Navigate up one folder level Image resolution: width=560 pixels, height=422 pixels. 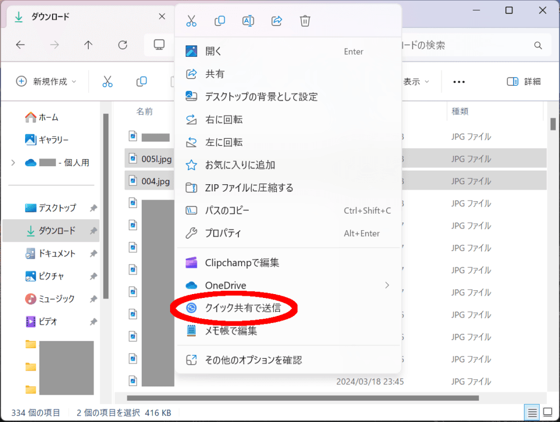click(x=88, y=45)
